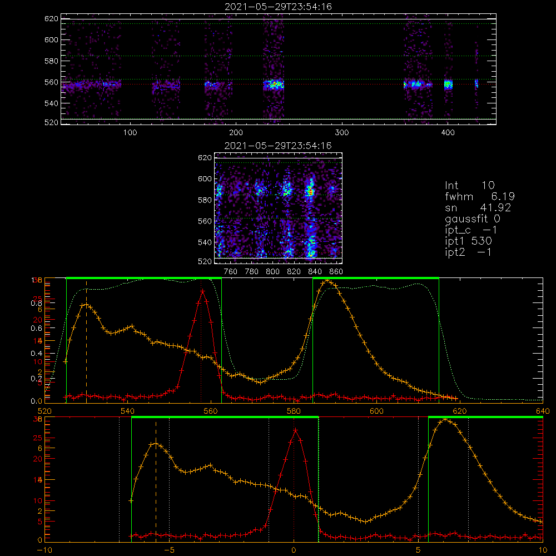Screen dimensions: 556x556
Task: Select the "gaussfit 0" parameter line
Action: click(x=472, y=219)
